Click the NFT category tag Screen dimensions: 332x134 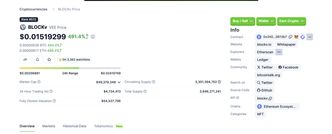[x=260, y=114]
